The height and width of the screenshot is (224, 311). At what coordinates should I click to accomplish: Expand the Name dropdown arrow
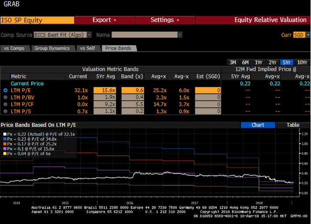pyautogui.click(x=180, y=35)
